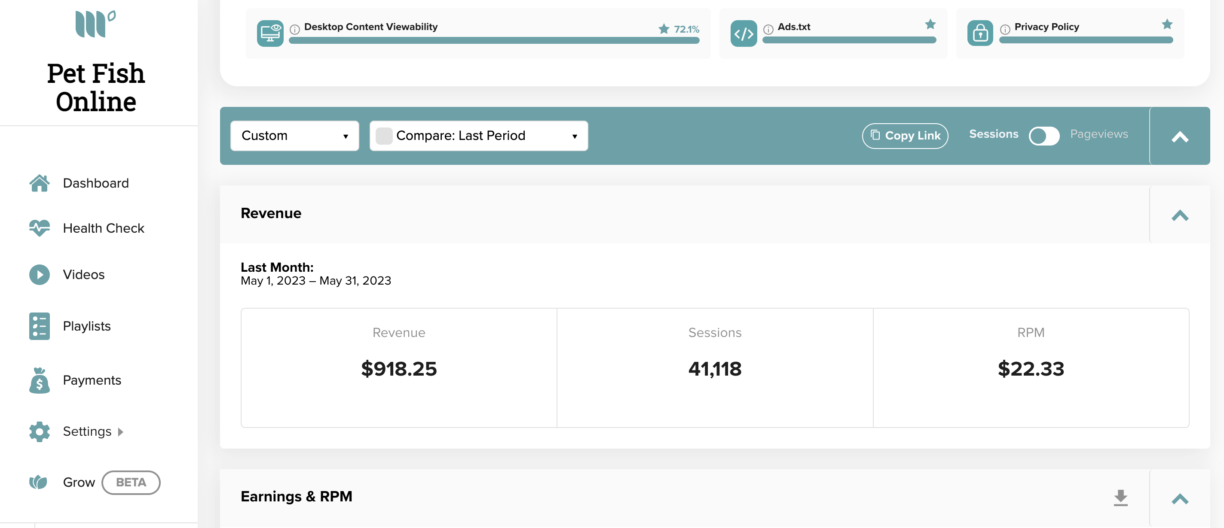
Task: Click the Videos play icon
Action: [x=40, y=275]
